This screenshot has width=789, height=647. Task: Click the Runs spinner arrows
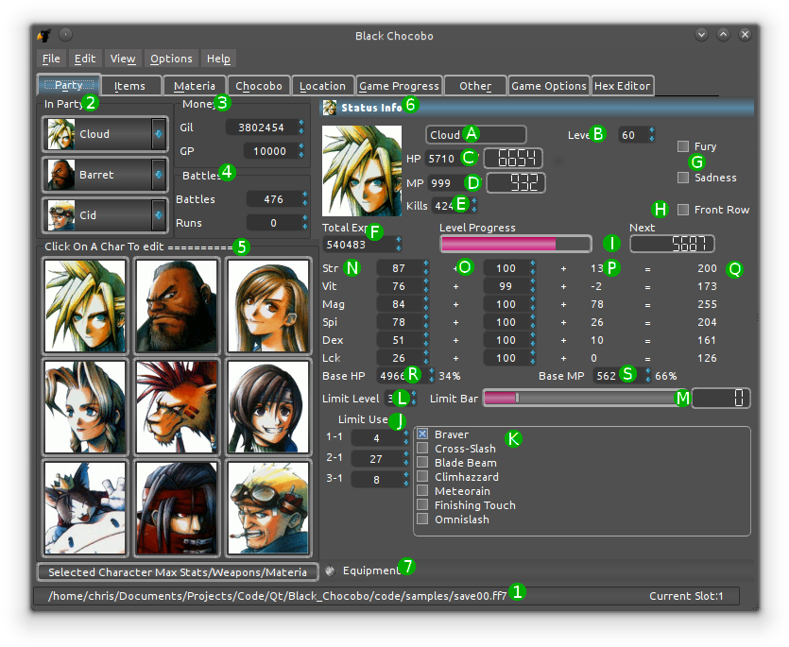(304, 223)
